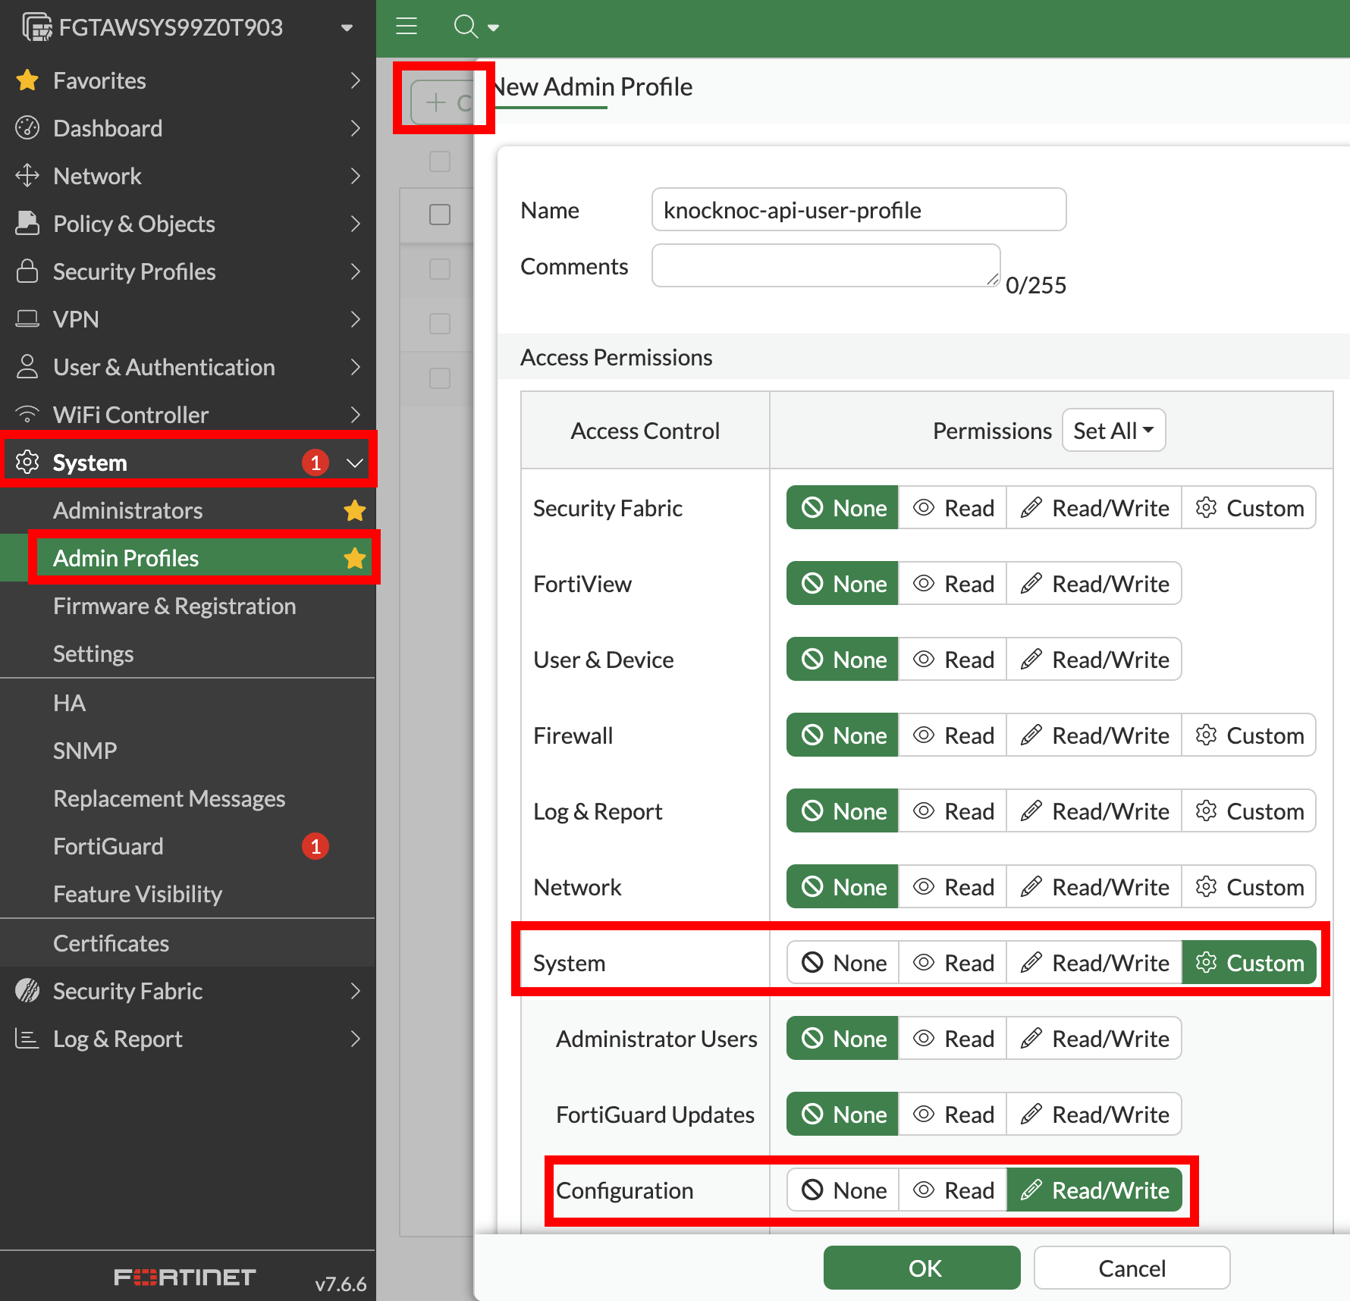Set Administrator Users permission to Read/Write
This screenshot has height=1301, width=1350.
tap(1094, 1039)
